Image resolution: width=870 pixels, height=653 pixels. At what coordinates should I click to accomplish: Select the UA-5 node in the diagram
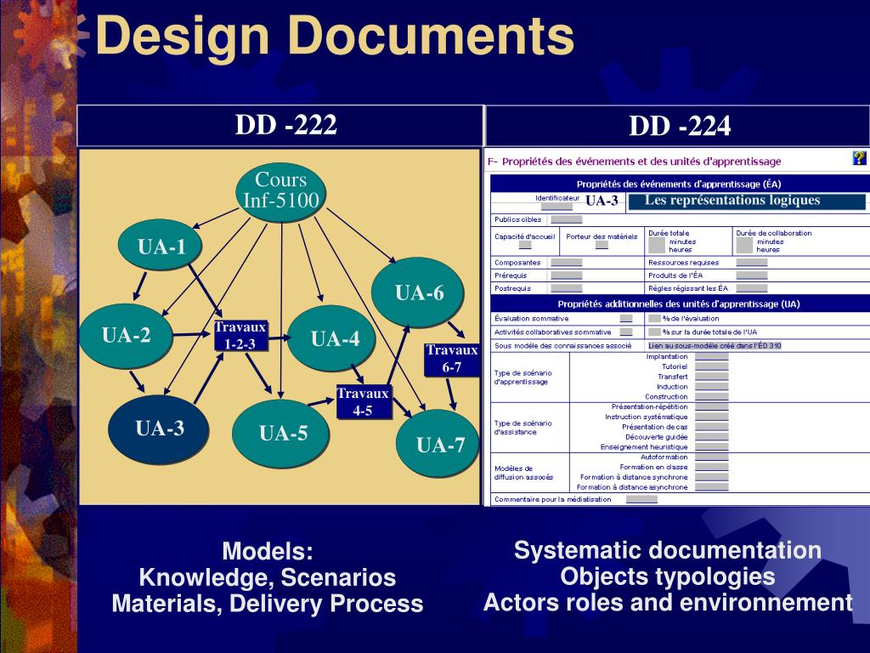click(280, 433)
